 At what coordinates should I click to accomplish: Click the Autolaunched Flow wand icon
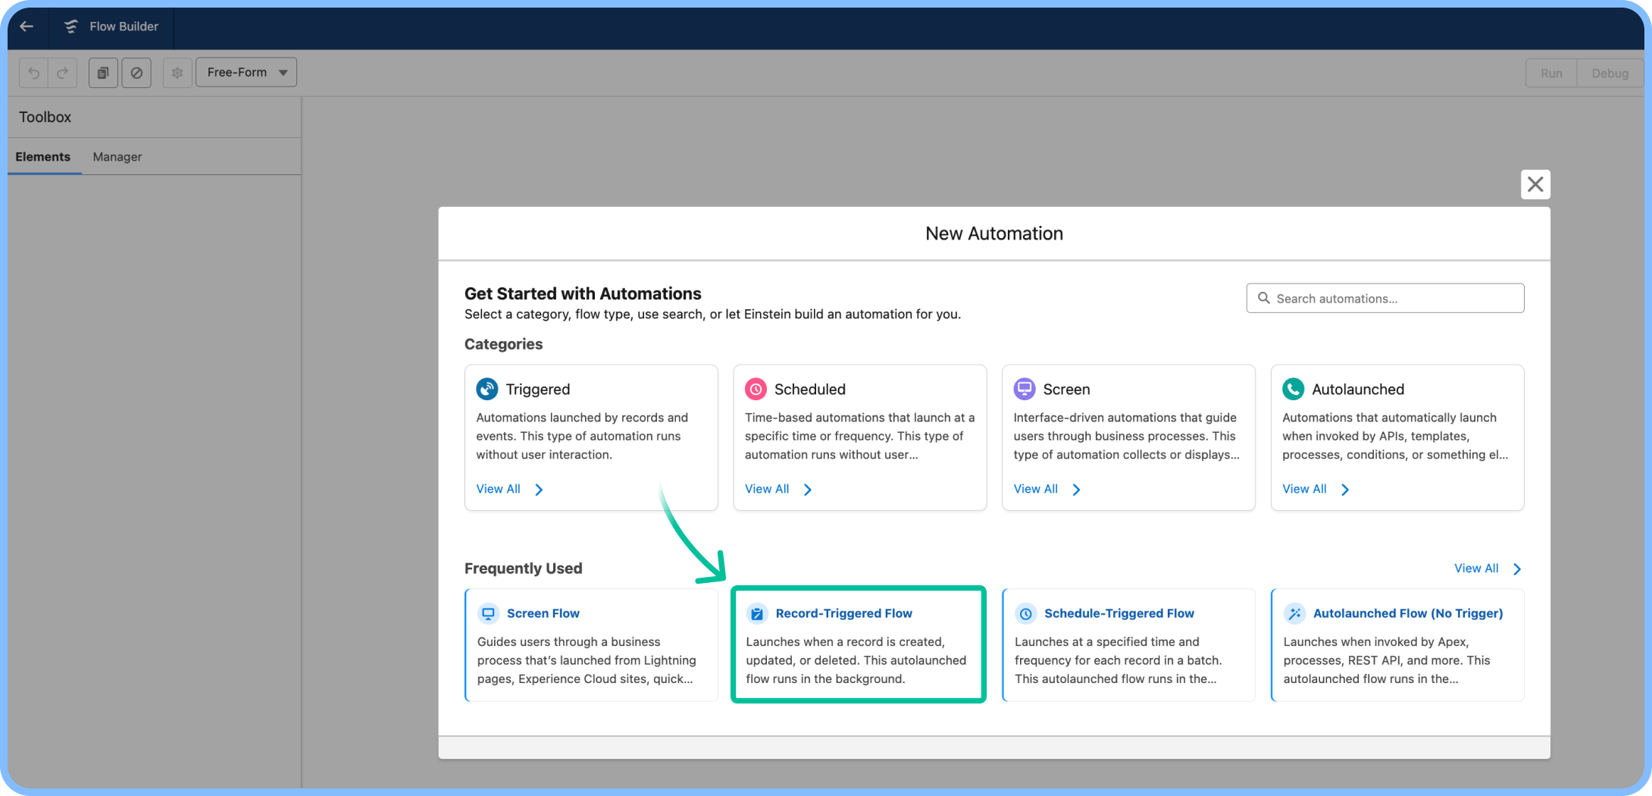pos(1294,613)
